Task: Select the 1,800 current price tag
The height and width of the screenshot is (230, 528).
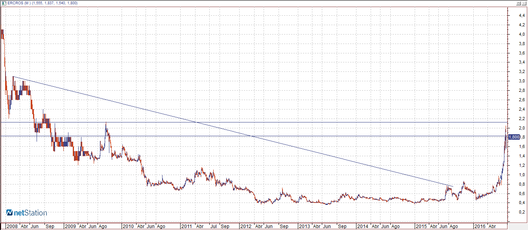Action: coord(514,137)
